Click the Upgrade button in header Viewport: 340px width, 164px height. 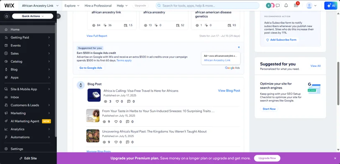[140, 6]
